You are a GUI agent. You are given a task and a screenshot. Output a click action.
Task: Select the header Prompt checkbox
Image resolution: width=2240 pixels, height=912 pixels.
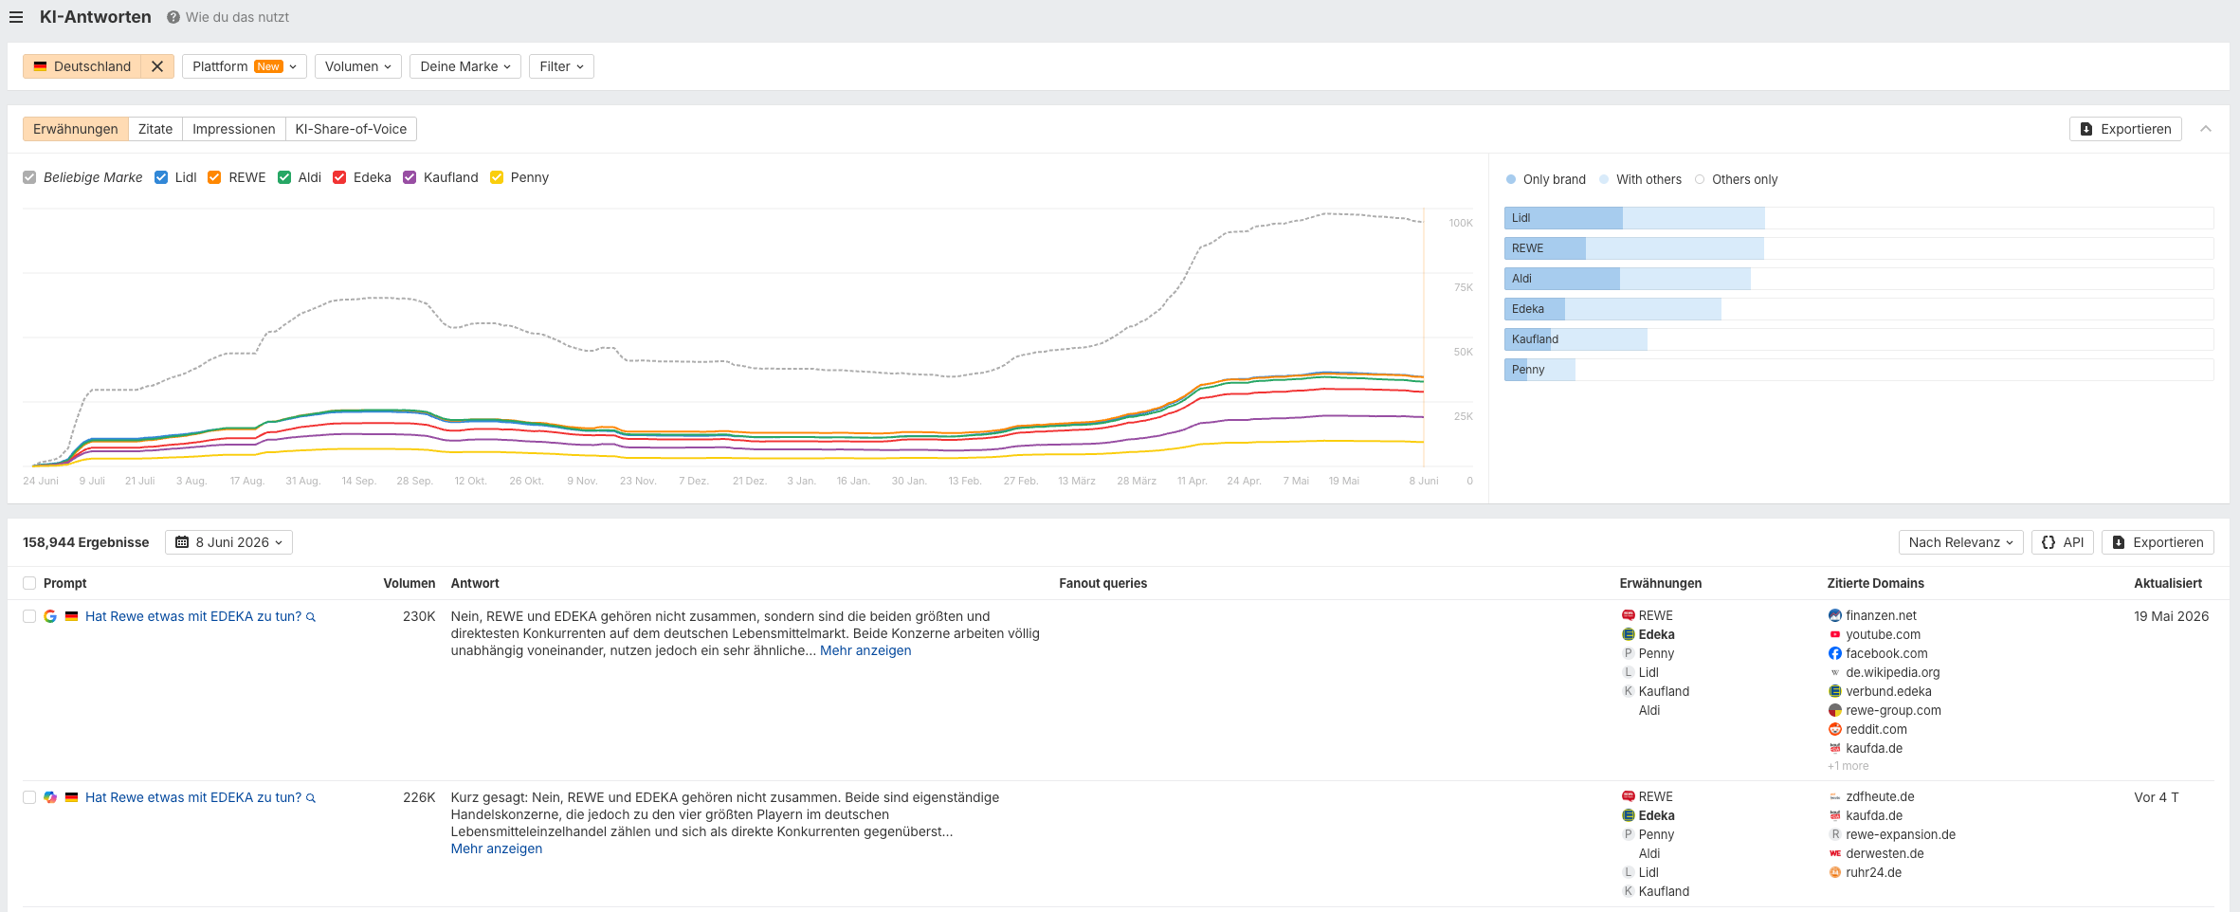tap(29, 583)
